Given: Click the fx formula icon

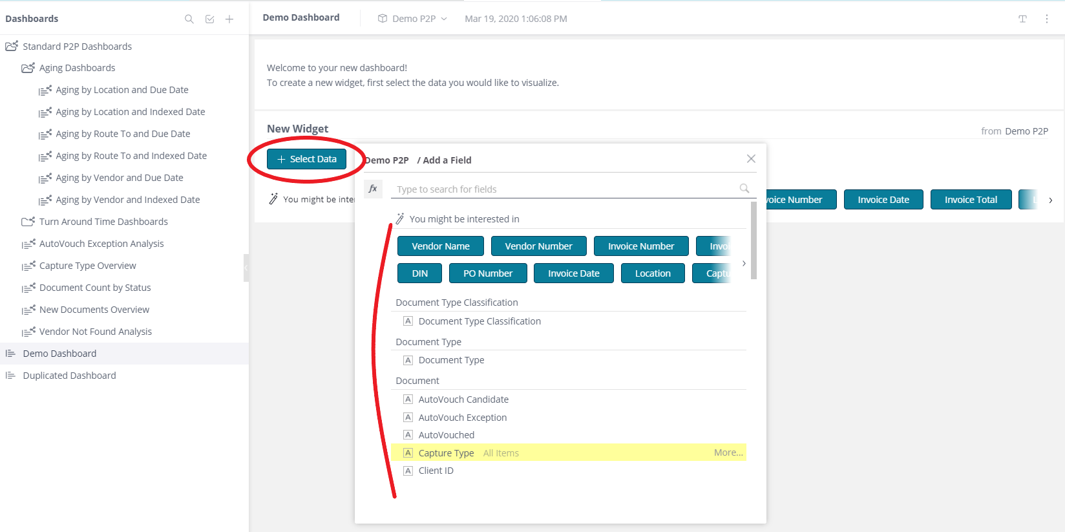Looking at the screenshot, I should (x=373, y=189).
